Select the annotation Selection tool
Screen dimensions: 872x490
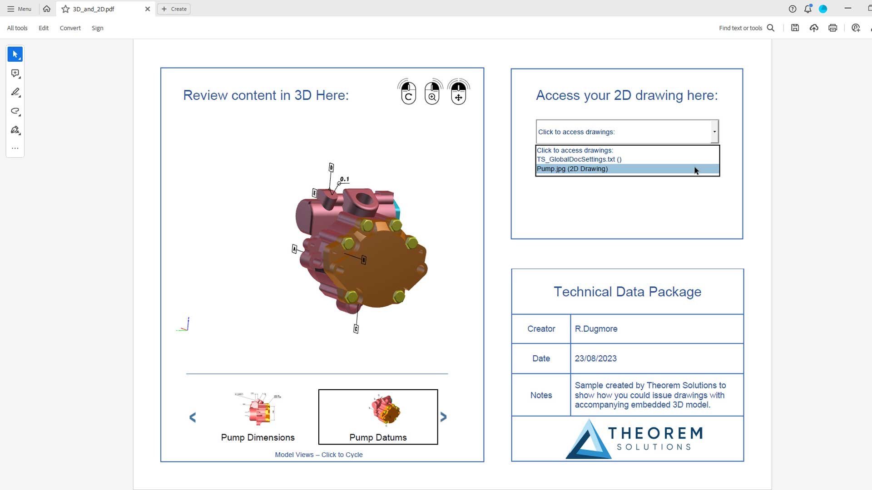point(15,54)
